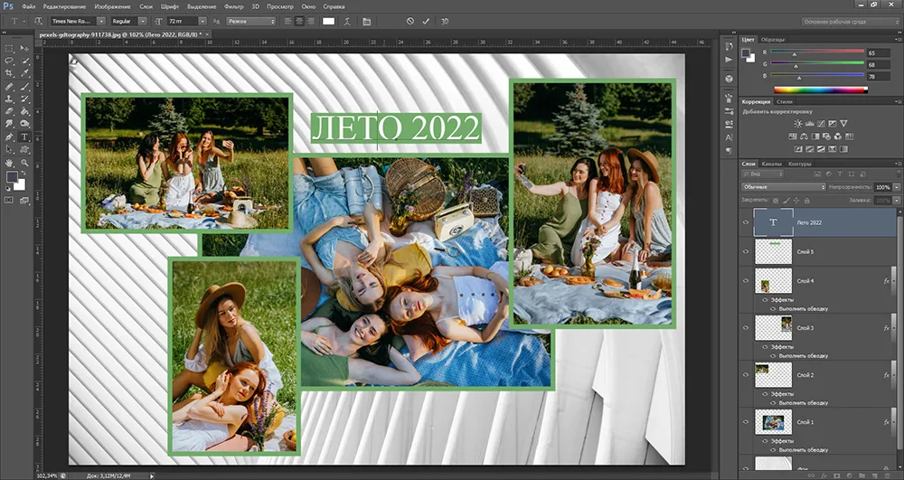Viewport: 904px width, 480px height.
Task: Switch to the Образцы tab
Action: (772, 40)
